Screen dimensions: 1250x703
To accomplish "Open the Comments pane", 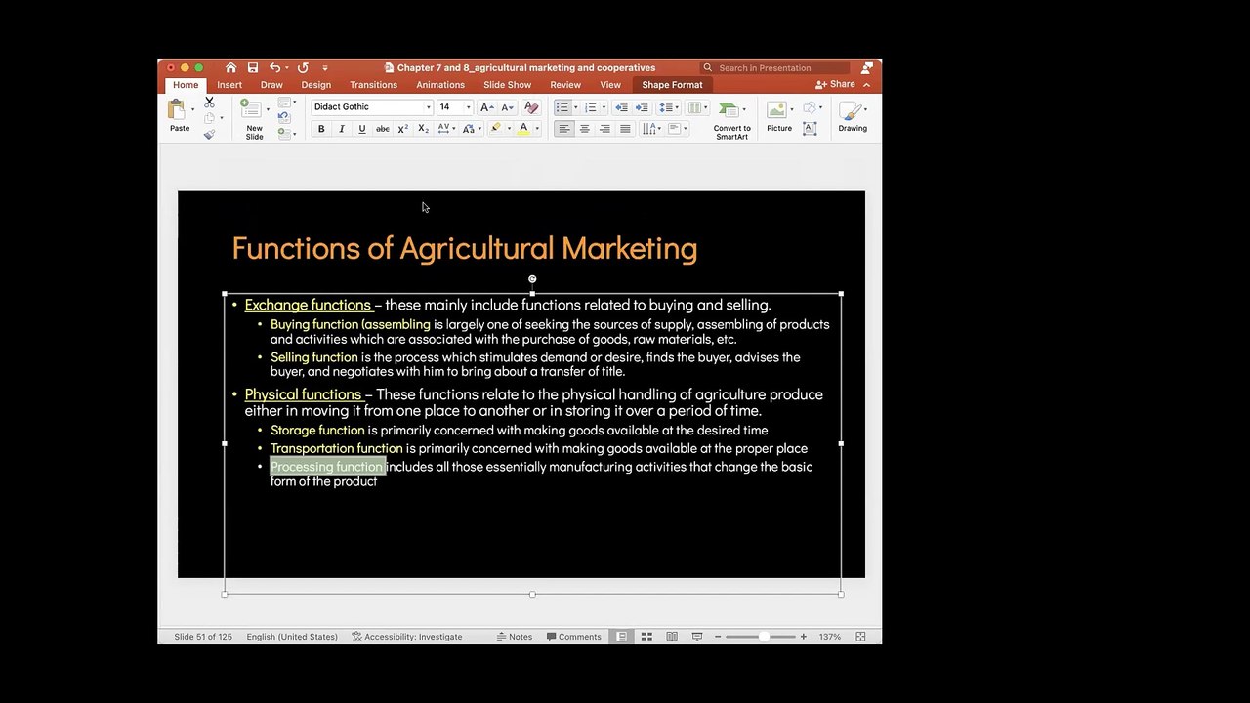I will [574, 637].
